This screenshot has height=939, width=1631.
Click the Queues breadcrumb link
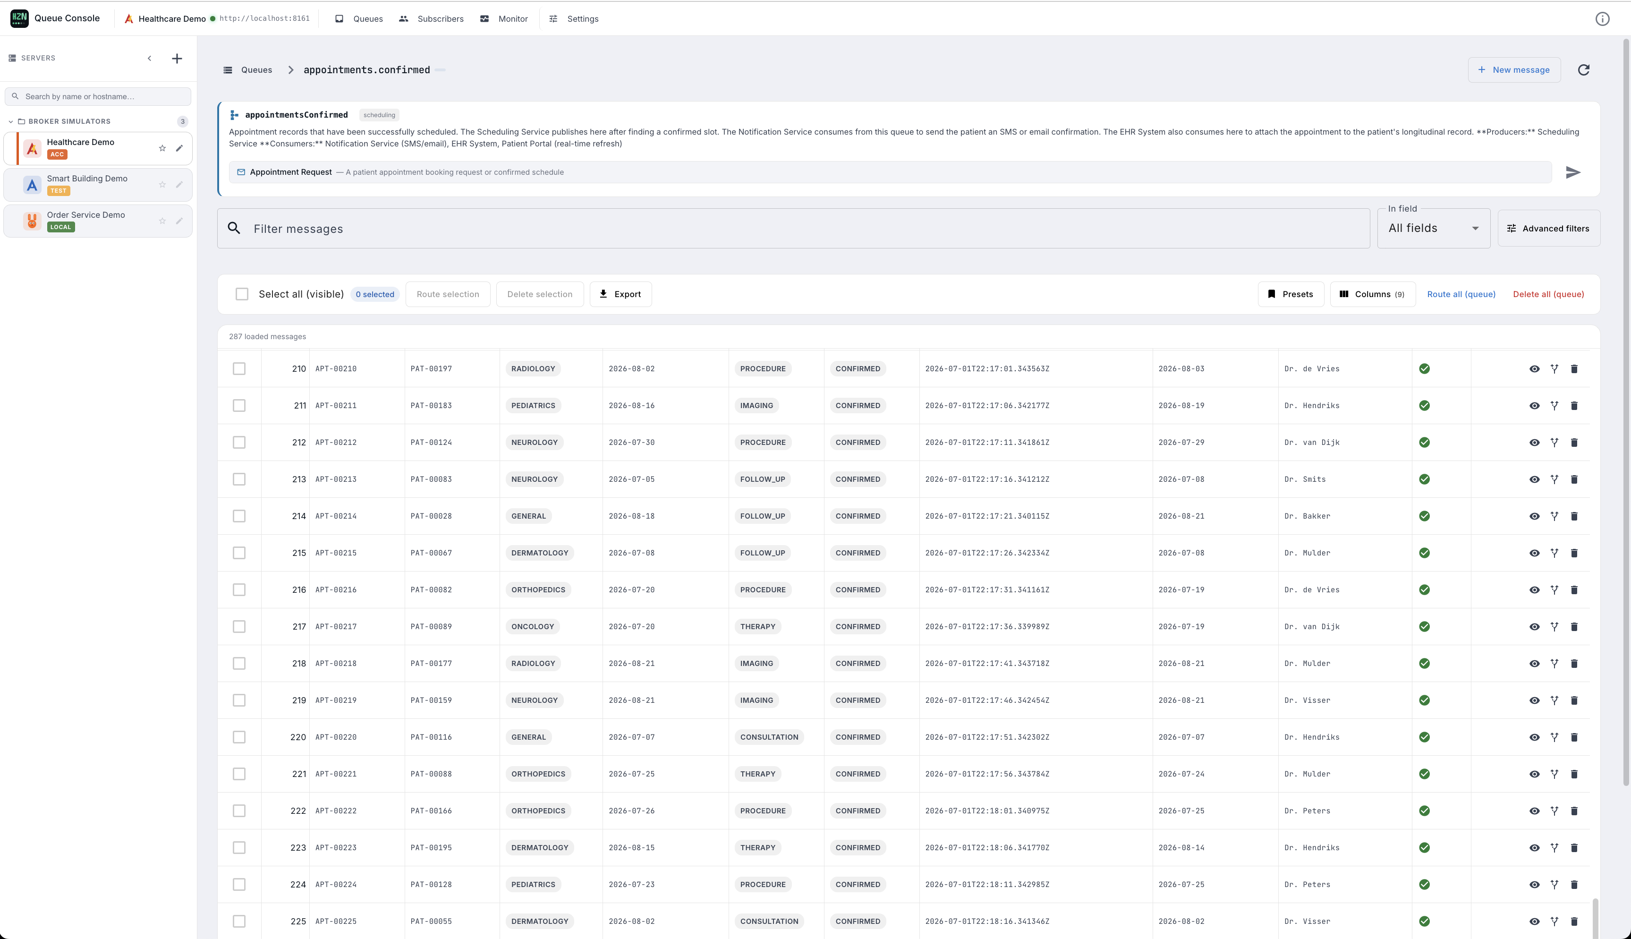click(x=256, y=69)
